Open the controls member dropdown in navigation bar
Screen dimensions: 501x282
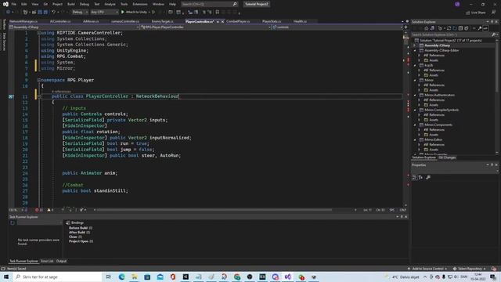[x=337, y=27]
